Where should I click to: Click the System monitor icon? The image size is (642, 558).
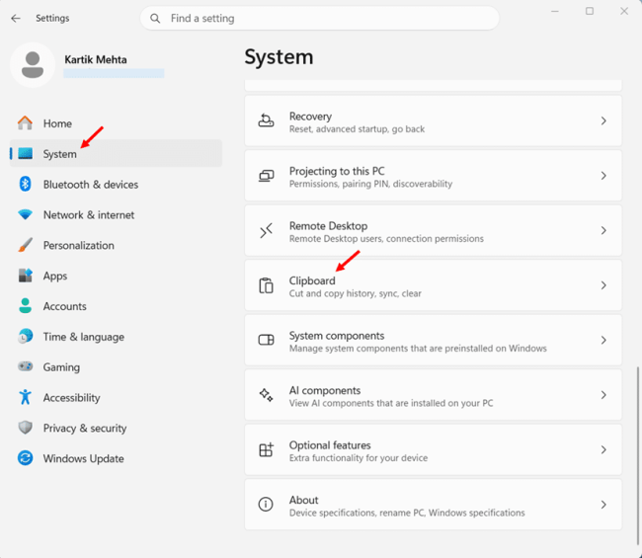click(x=26, y=153)
